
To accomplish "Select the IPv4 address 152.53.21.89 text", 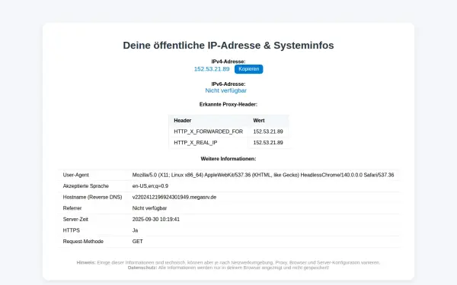I will tap(212, 69).
